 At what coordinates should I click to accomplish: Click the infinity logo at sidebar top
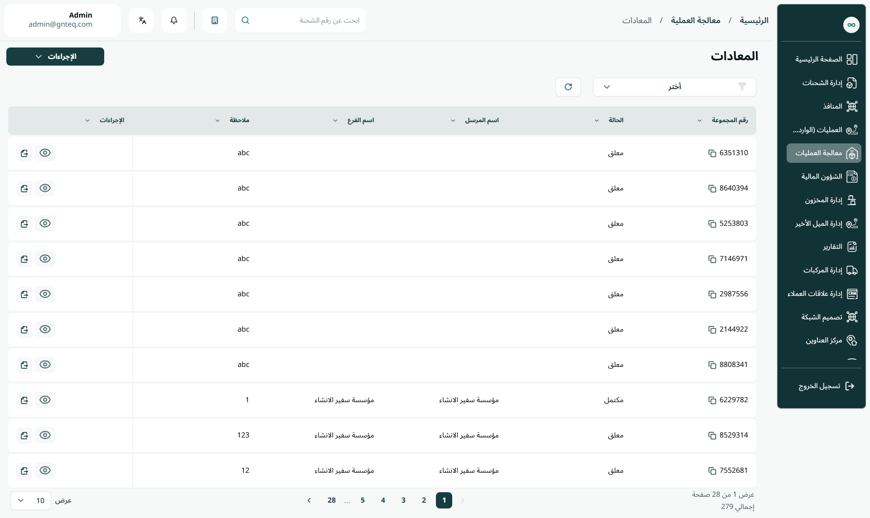[851, 25]
